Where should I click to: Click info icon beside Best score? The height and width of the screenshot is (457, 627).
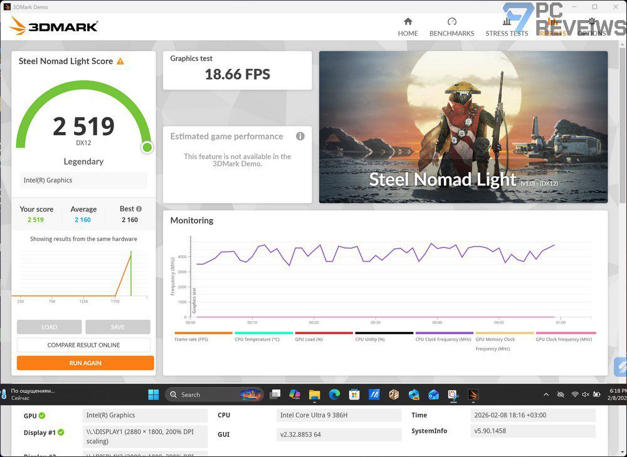click(139, 208)
